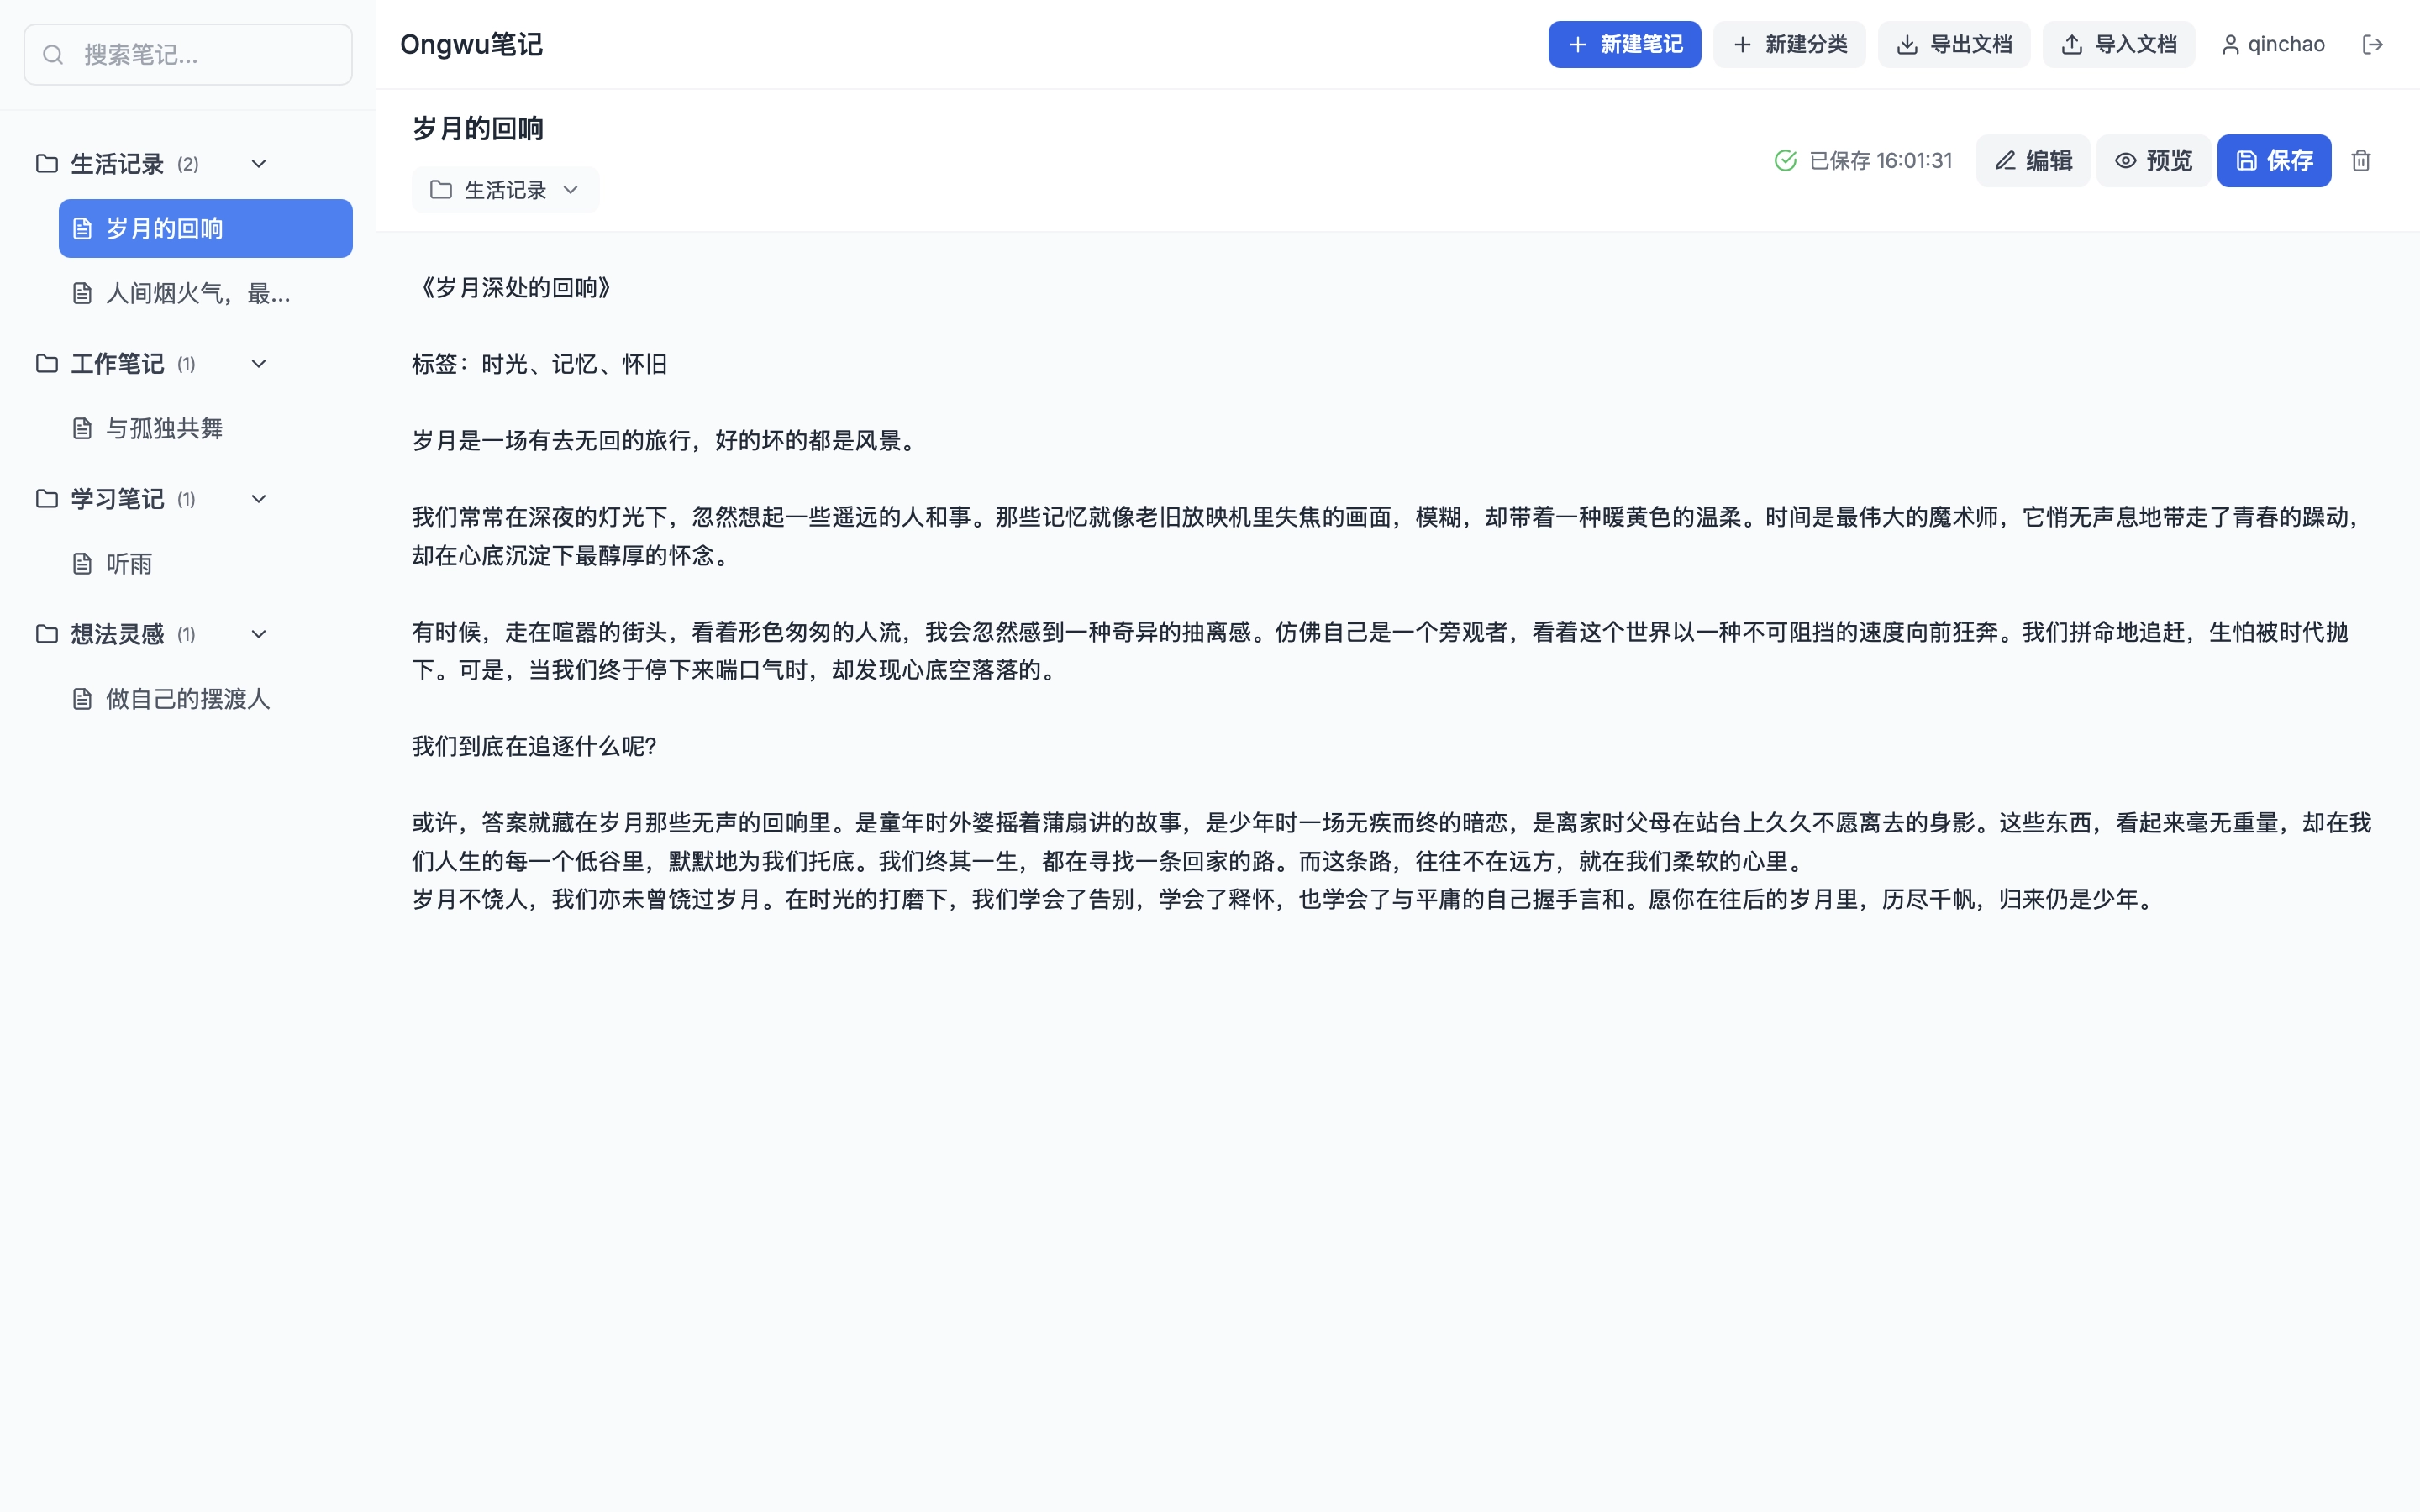Click the 生活记录 folder icon in sidebar
This screenshot has height=1512, width=2420.
point(46,163)
